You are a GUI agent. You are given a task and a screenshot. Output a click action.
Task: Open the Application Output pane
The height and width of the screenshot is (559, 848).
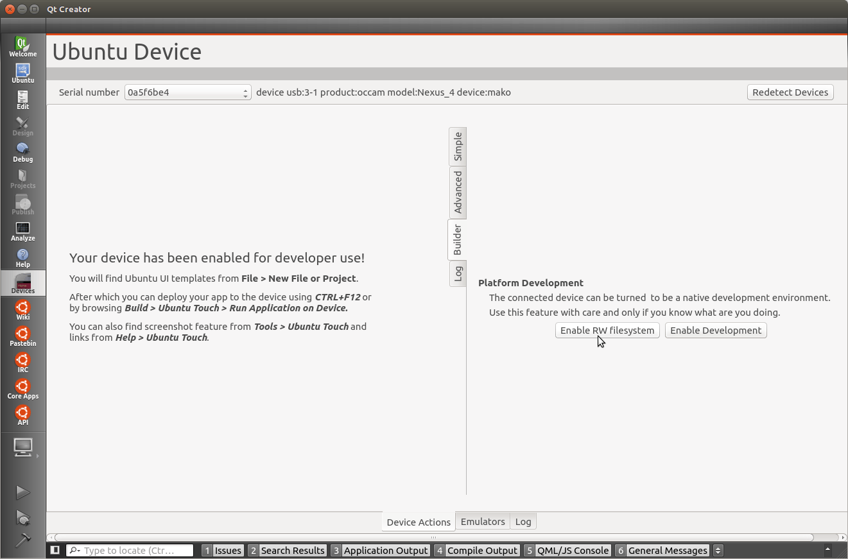380,550
